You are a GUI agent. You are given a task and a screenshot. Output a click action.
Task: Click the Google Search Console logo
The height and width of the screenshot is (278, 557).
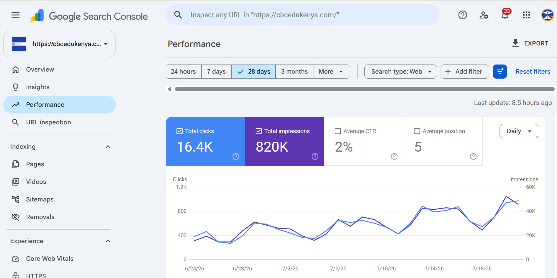(x=89, y=16)
